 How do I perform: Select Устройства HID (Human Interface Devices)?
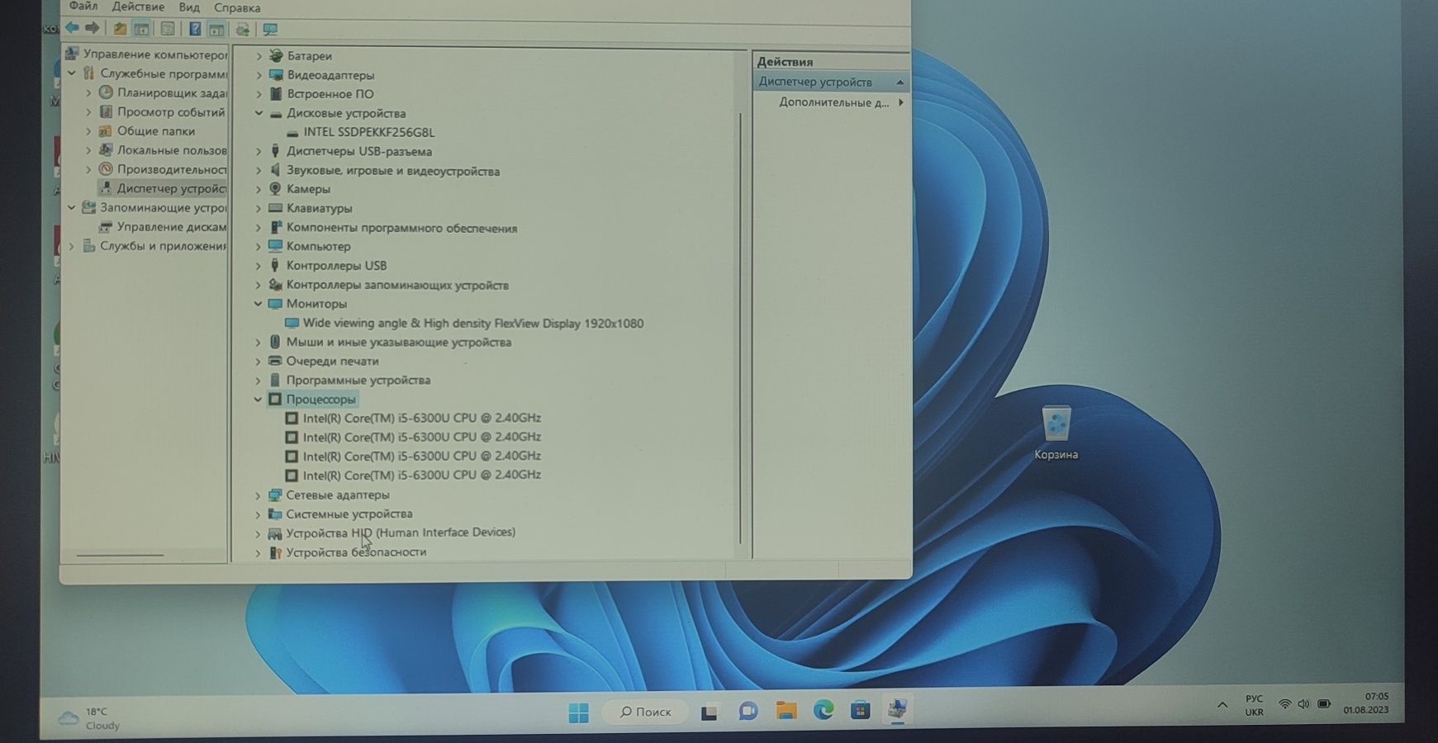click(401, 533)
